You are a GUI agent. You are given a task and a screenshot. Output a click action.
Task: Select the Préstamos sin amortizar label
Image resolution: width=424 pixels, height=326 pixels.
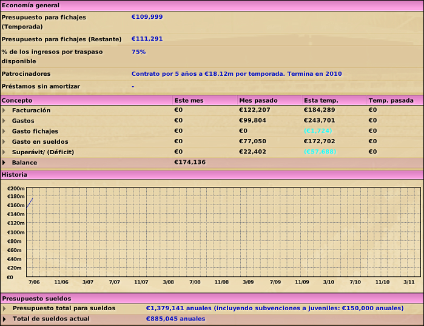coord(41,86)
